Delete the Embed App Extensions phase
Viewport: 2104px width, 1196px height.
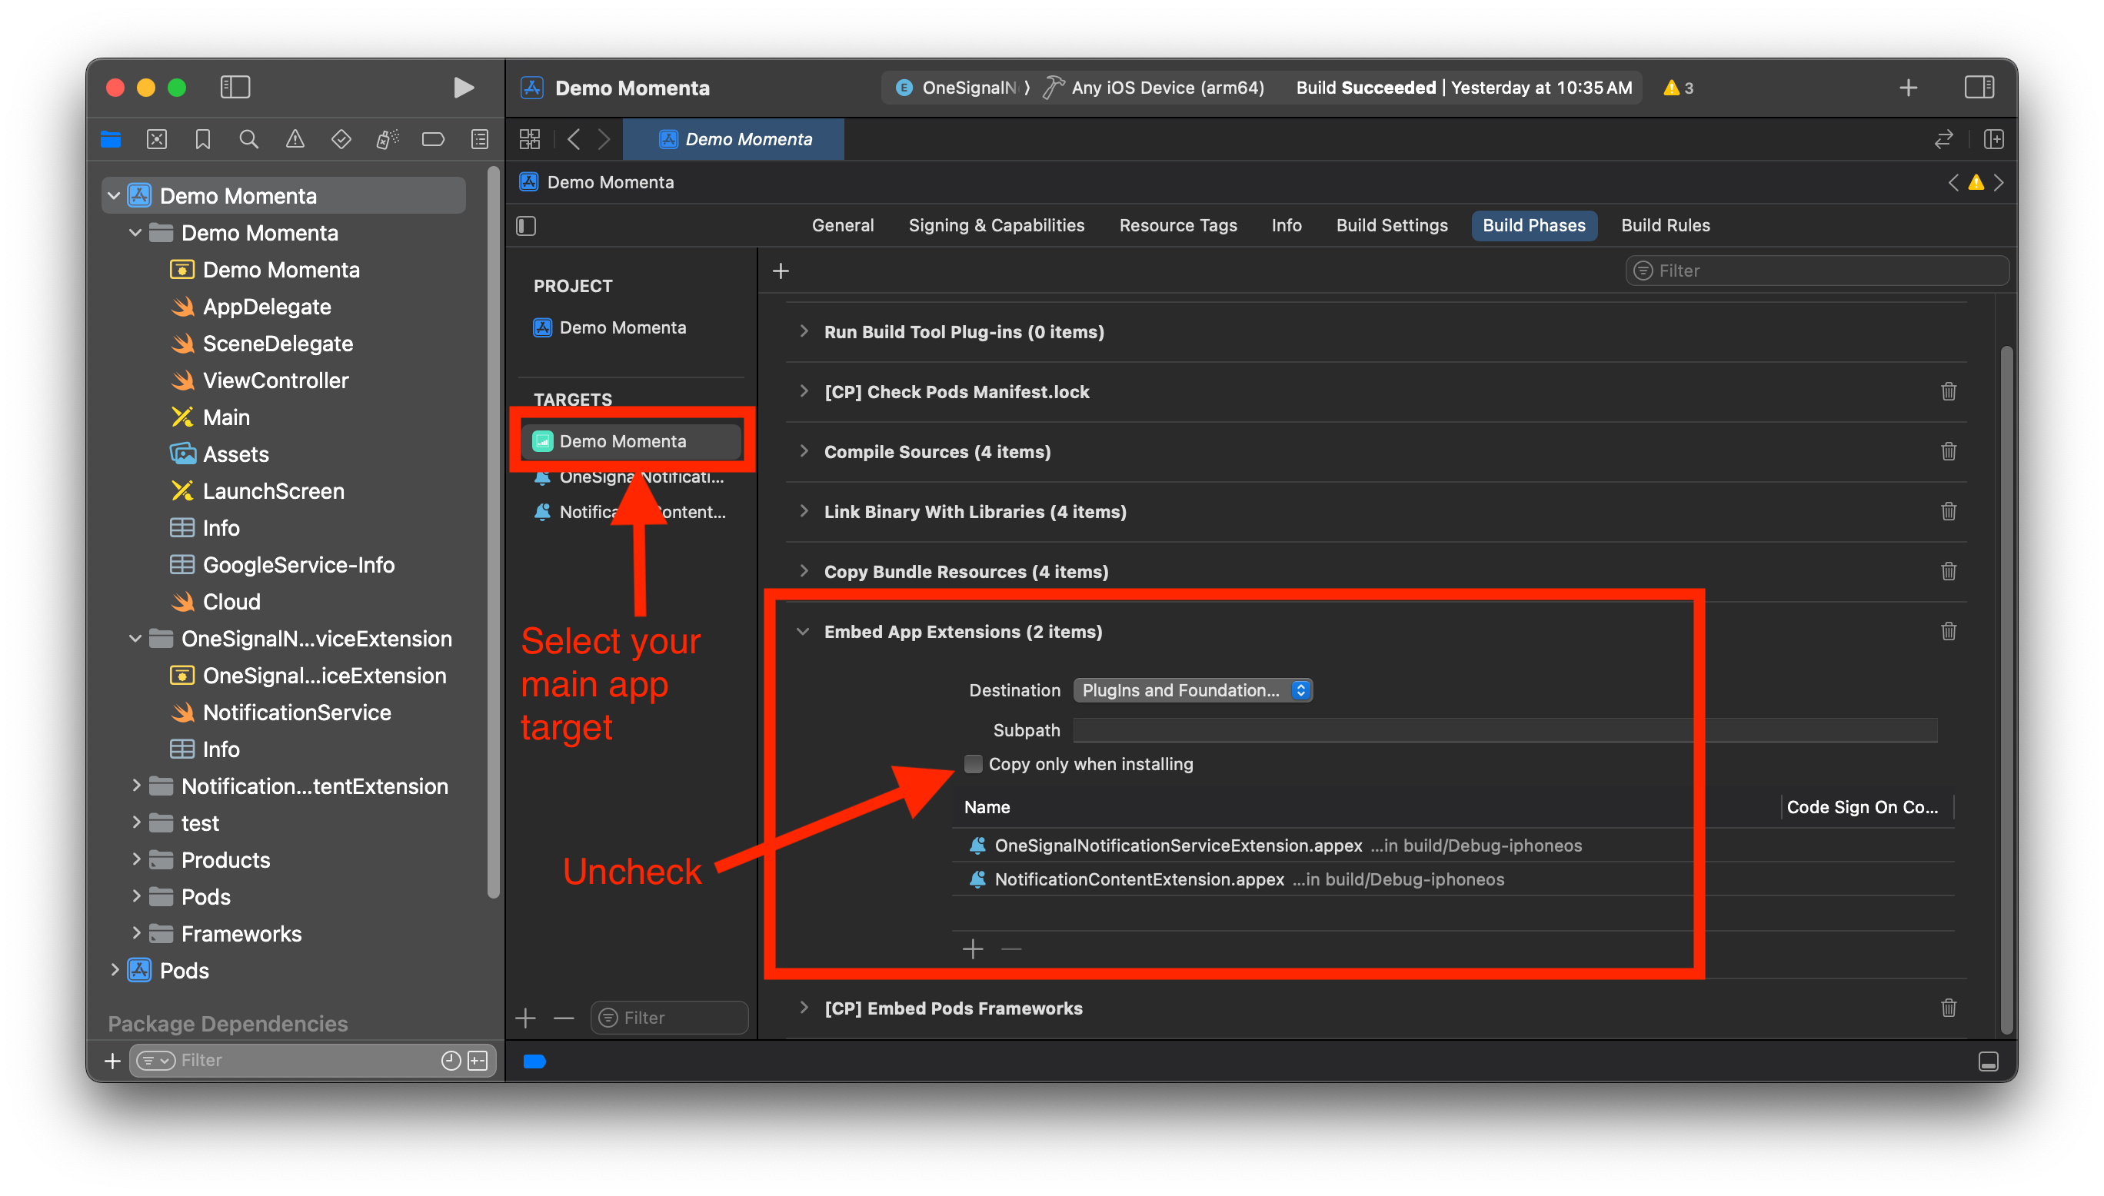click(x=1948, y=632)
